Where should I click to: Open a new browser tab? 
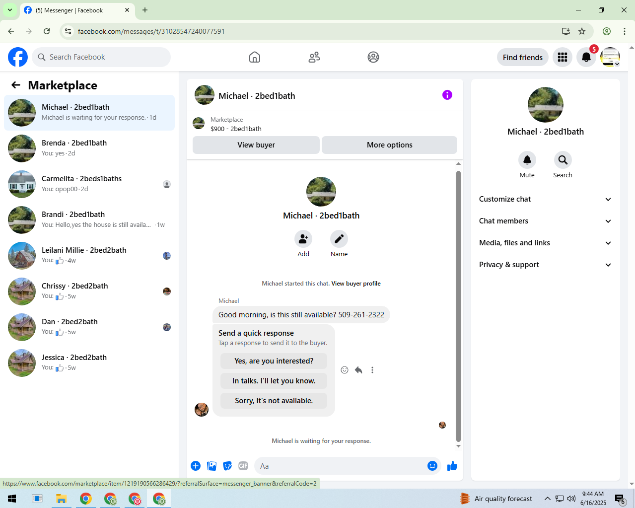145,10
